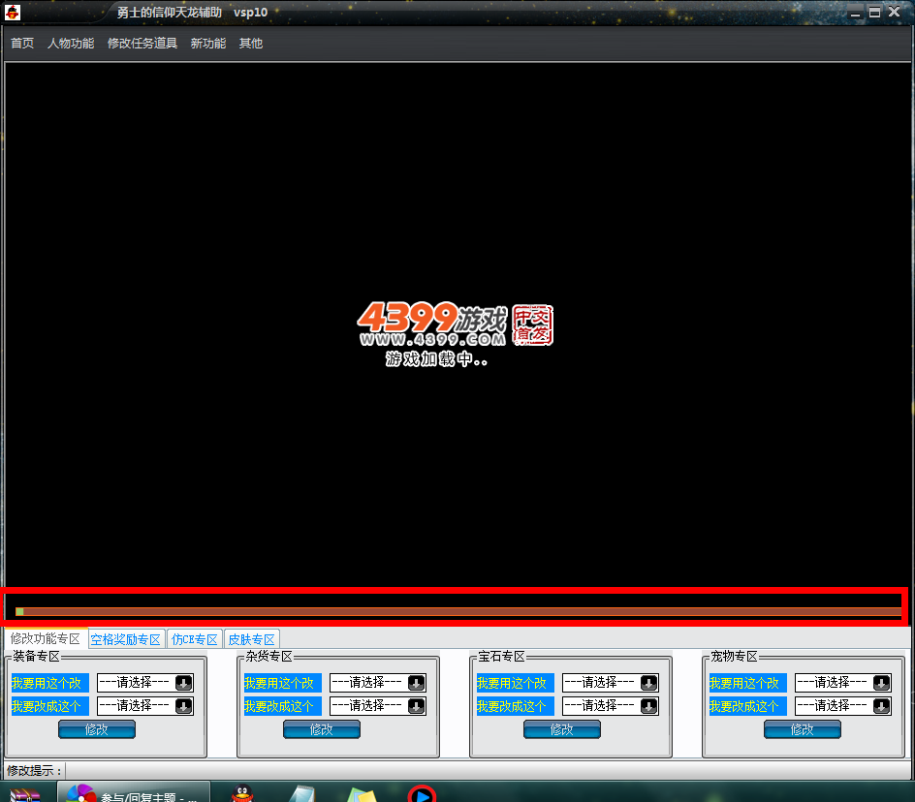Maximize the 天龙辅助 window
This screenshot has height=802, width=915.
(x=874, y=12)
